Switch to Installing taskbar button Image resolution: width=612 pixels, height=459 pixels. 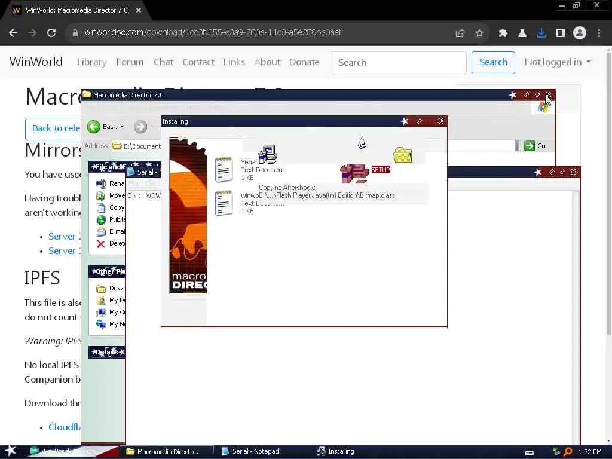click(x=336, y=452)
